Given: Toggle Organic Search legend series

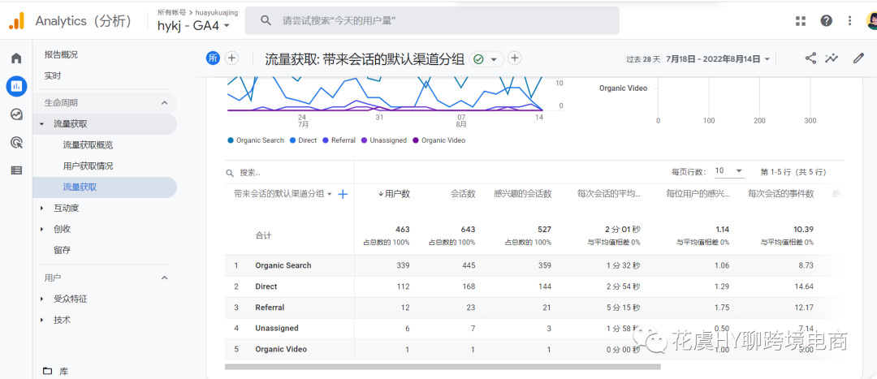Looking at the screenshot, I should pyautogui.click(x=256, y=140).
